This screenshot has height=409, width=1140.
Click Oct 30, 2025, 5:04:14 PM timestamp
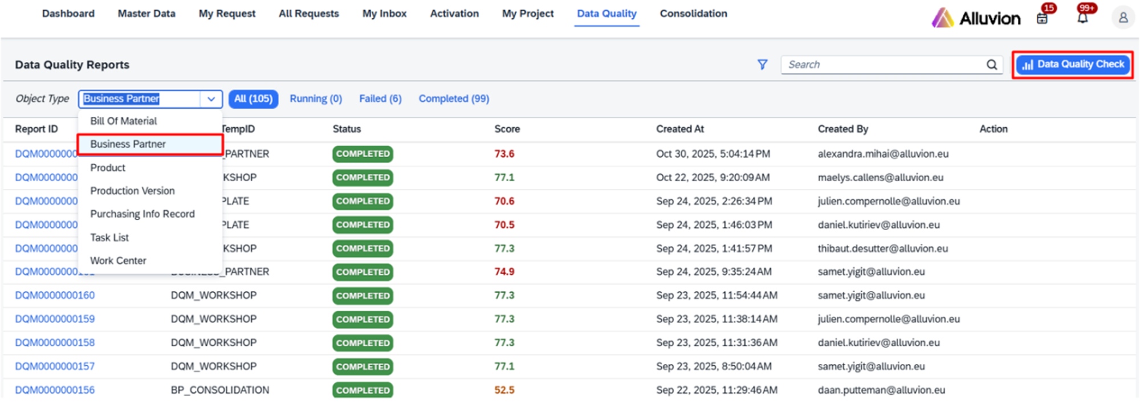pyautogui.click(x=713, y=154)
